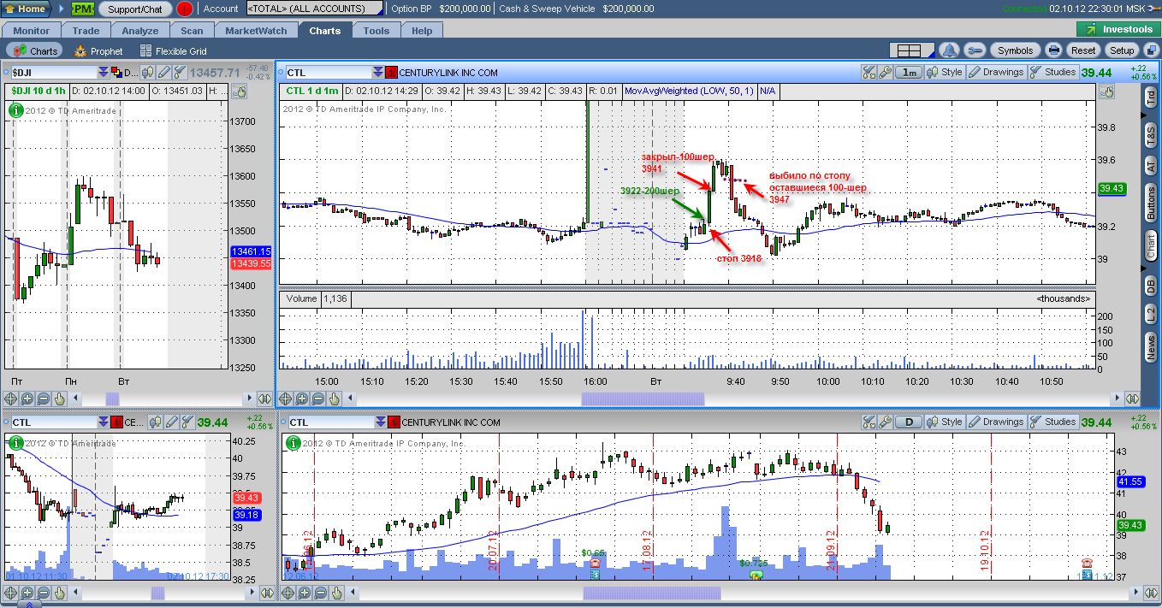This screenshot has height=608, width=1162.
Task: Switch to the Tools tab
Action: [376, 31]
